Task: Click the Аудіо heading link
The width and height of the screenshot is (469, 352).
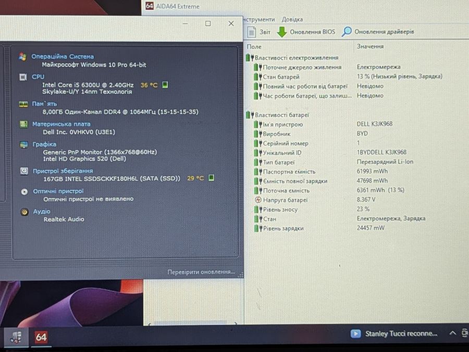Action: pos(42,212)
